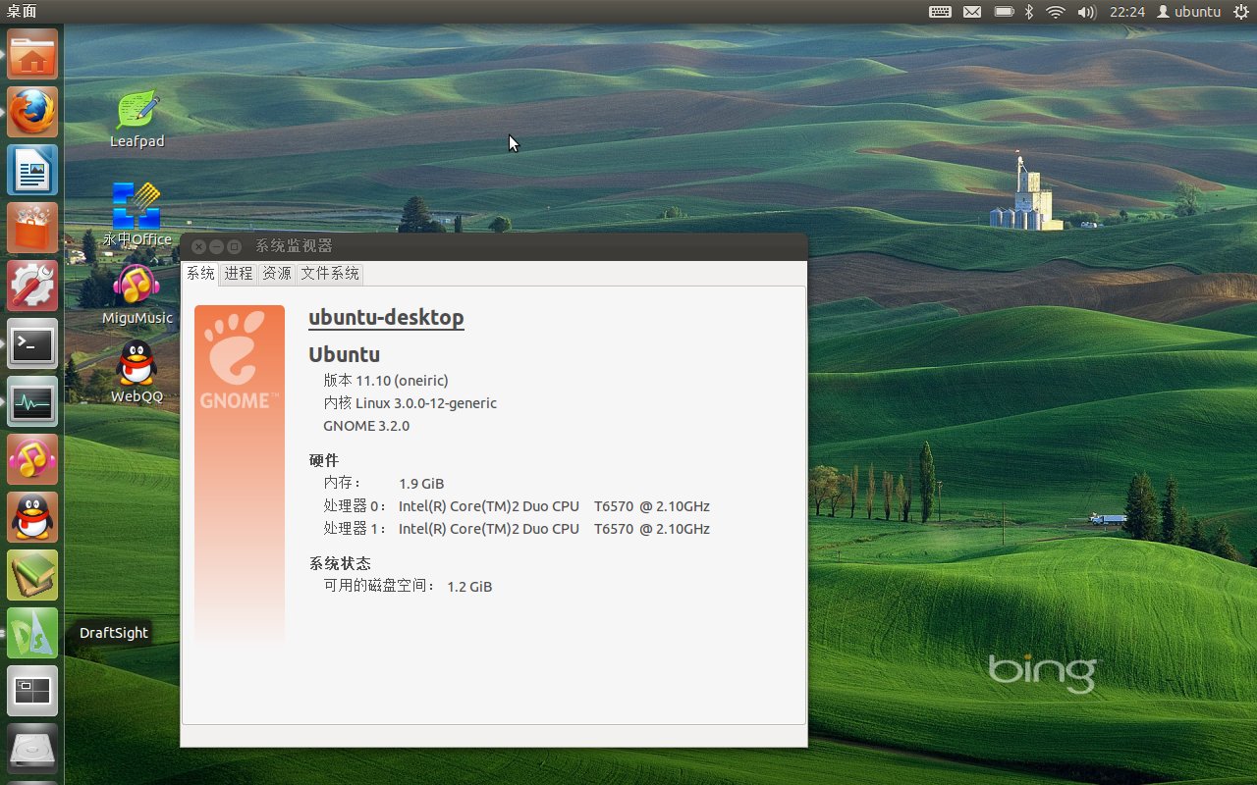Click the 内核 Linux 3.0.0-12-generic line
The image size is (1257, 785).
[x=410, y=403]
